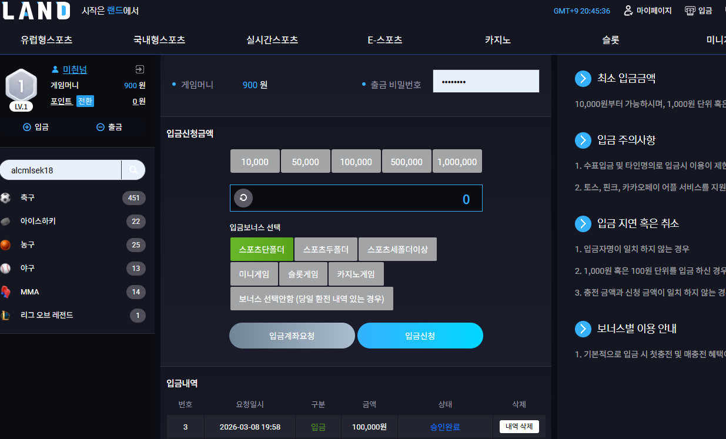This screenshot has height=439, width=726.
Task: Click the search magnifier icon
Action: (133, 170)
